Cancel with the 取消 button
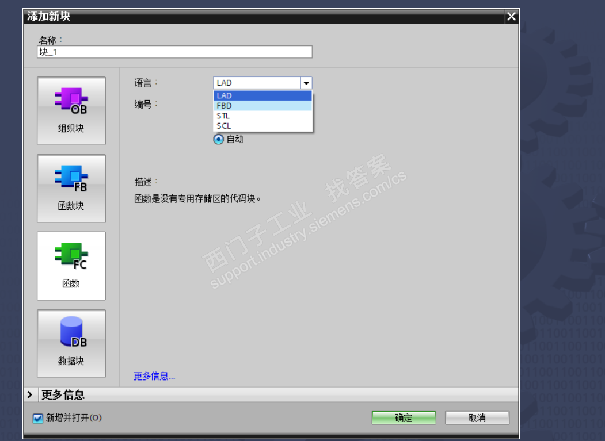This screenshot has height=441, width=605. [x=477, y=417]
